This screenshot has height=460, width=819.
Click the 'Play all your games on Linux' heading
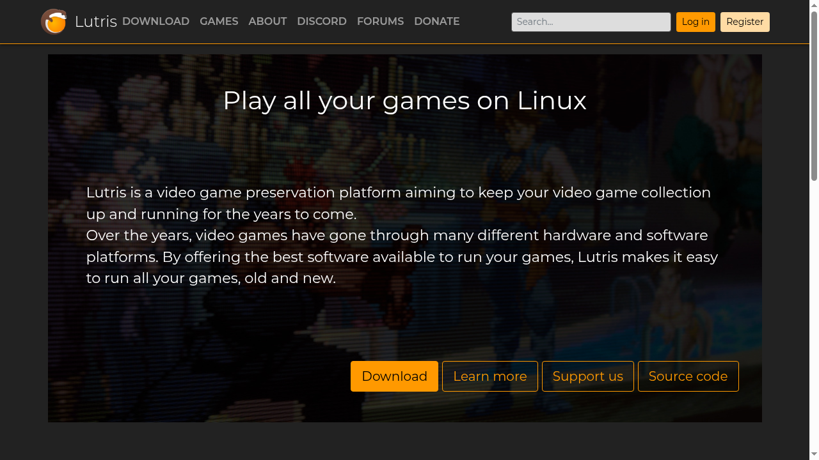coord(404,100)
